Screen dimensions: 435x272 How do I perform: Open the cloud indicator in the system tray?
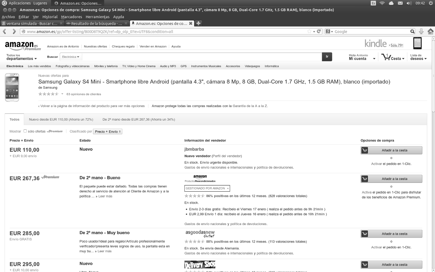coord(391,3)
